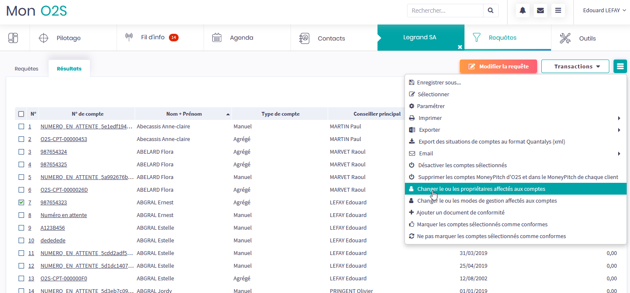
Task: Click the Rechercher search field
Action: coord(445,11)
